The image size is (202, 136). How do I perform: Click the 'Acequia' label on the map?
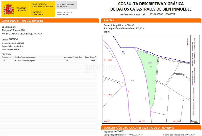pyautogui.click(x=146, y=52)
